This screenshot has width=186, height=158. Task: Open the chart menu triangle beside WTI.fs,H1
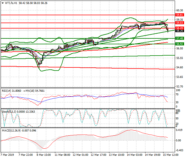point(3,3)
